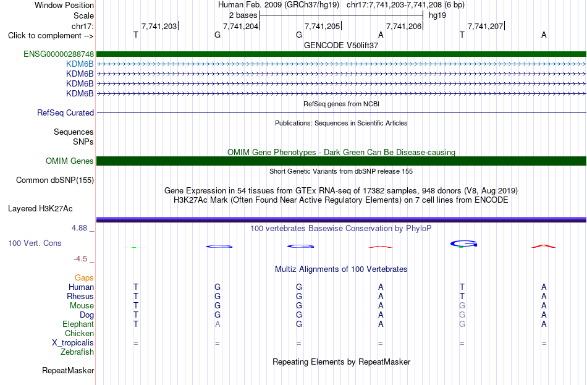Click the H3K27Ac Mark ENCODE title
Screen dimensions: 587x385
341,200
